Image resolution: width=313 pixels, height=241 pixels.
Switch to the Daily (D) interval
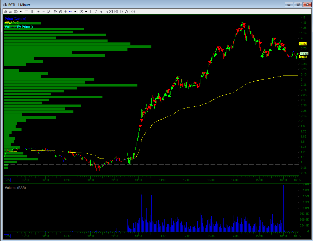click(121, 12)
